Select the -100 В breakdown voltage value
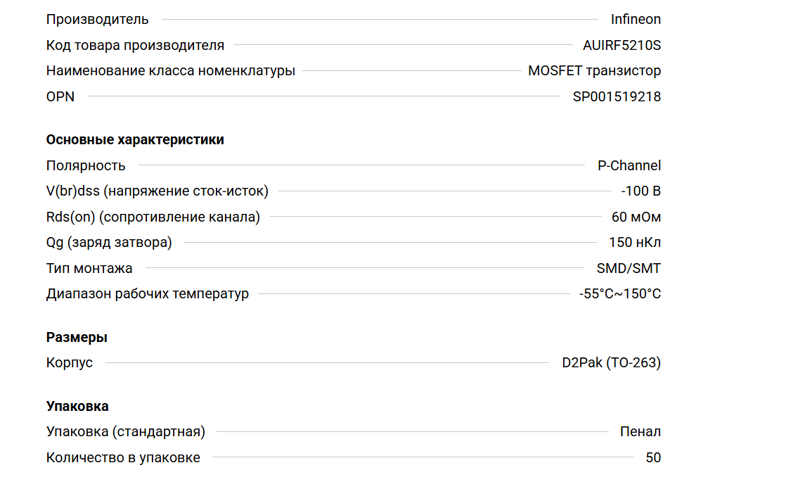Viewport: 793px width, 489px height. point(640,191)
